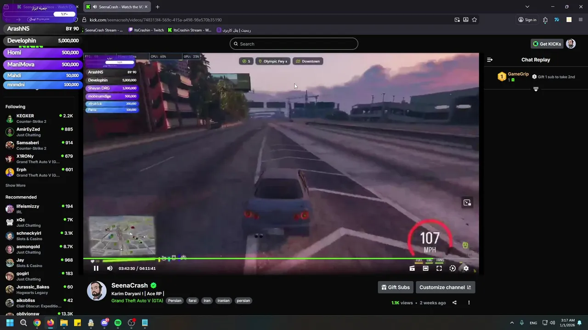Close the active SeenaCrash browser tab
The image size is (588, 330).
tap(146, 7)
